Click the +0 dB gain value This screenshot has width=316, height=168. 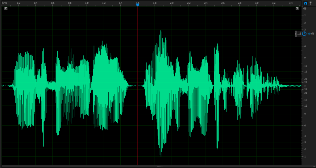click(x=311, y=34)
